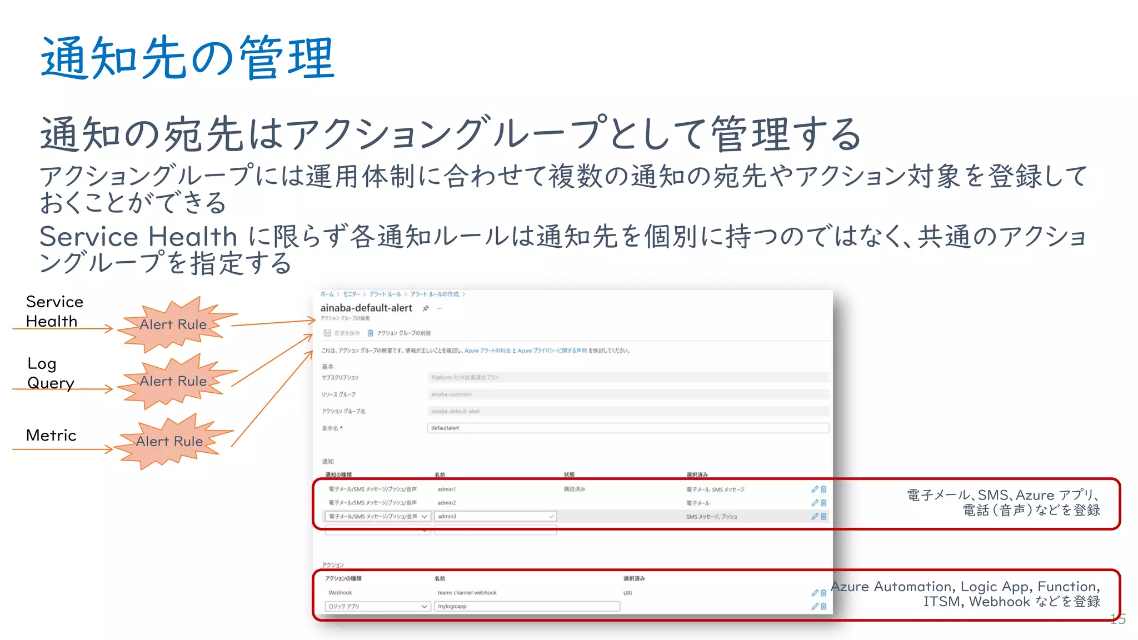Click the 表示名 field containing defaultalert
The image size is (1138, 640).
628,428
